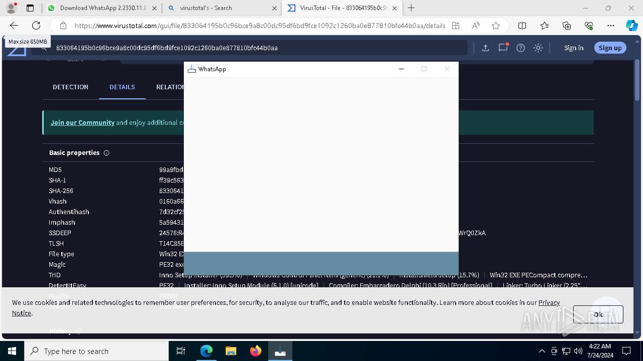Open Browser essentials heart icon
This screenshot has height=361, width=643.
click(x=589, y=26)
